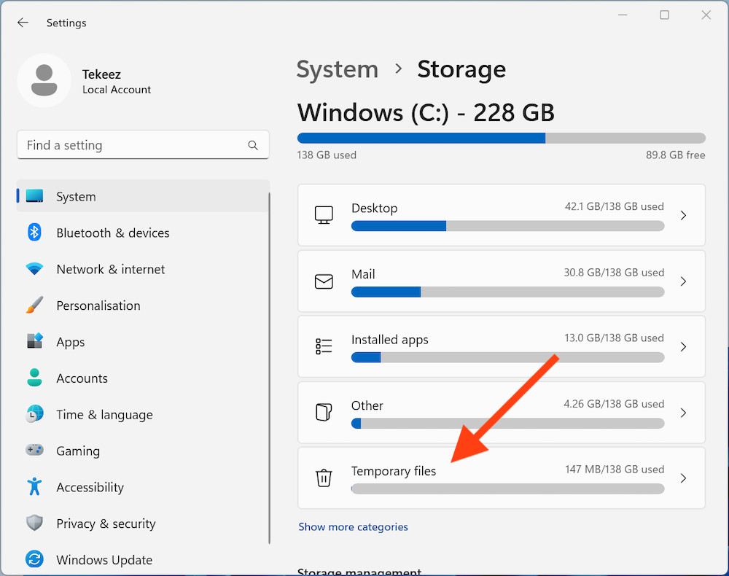
Task: Click the Installed apps list icon
Action: pos(324,346)
